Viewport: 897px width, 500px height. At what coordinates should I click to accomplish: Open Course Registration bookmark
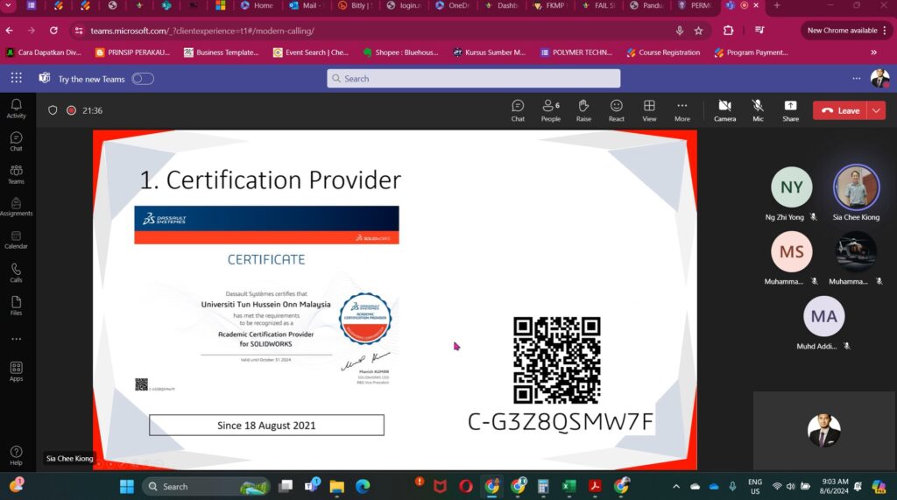663,52
